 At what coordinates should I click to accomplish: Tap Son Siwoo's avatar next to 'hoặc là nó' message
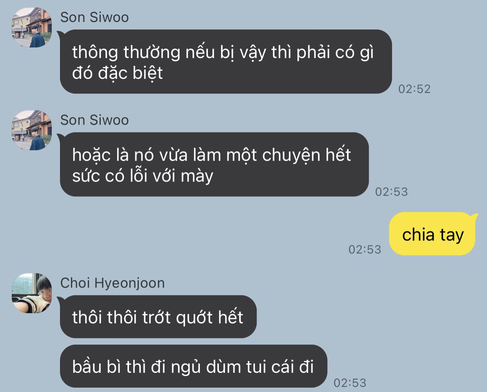point(32,130)
